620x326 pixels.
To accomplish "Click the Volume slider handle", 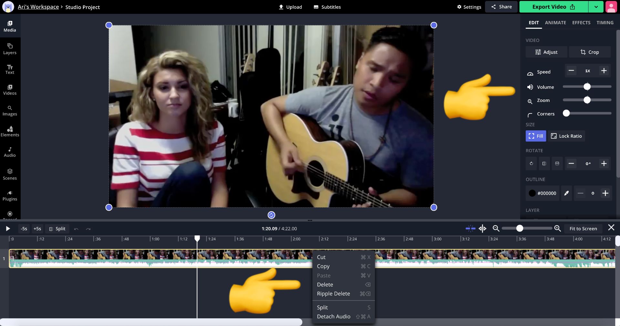I will pos(587,87).
